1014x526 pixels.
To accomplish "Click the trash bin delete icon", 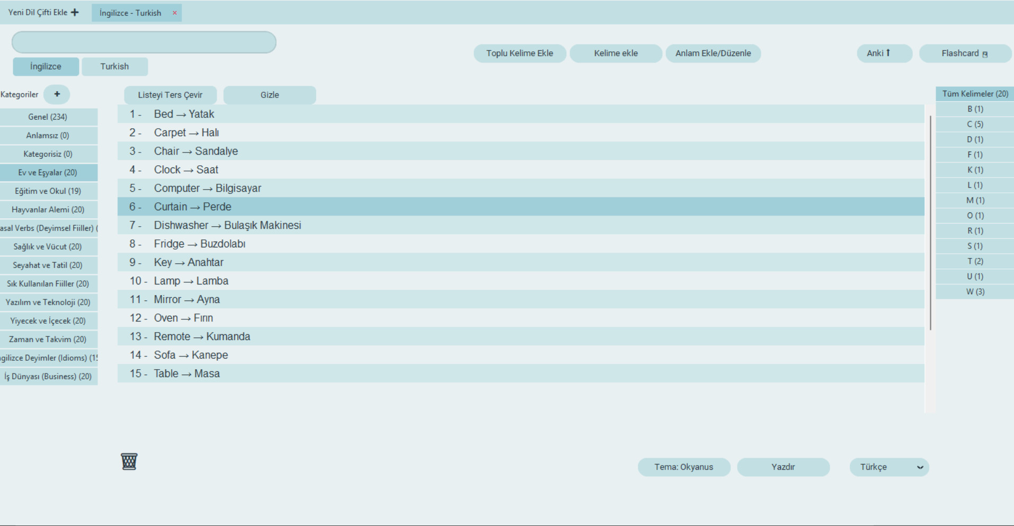I will click(x=129, y=461).
